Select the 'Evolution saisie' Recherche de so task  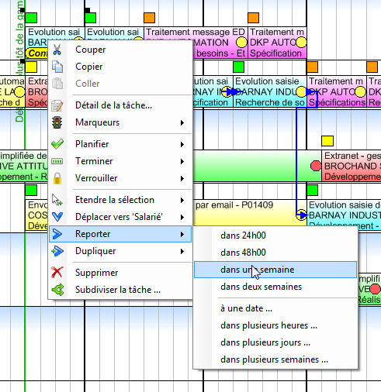pyautogui.click(x=270, y=91)
